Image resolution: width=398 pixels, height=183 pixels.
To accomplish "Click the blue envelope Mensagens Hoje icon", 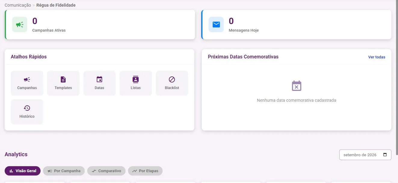I will (x=216, y=24).
